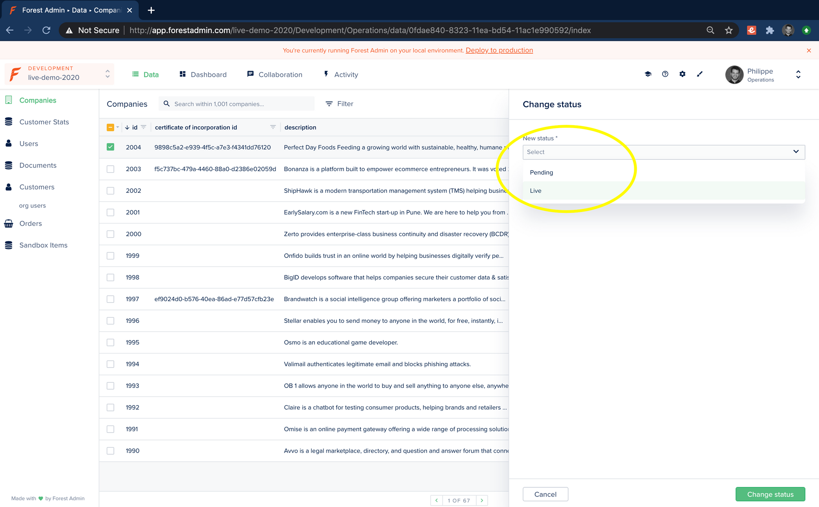The image size is (819, 507).
Task: Open the graduation cap learning icon
Action: coord(648,74)
